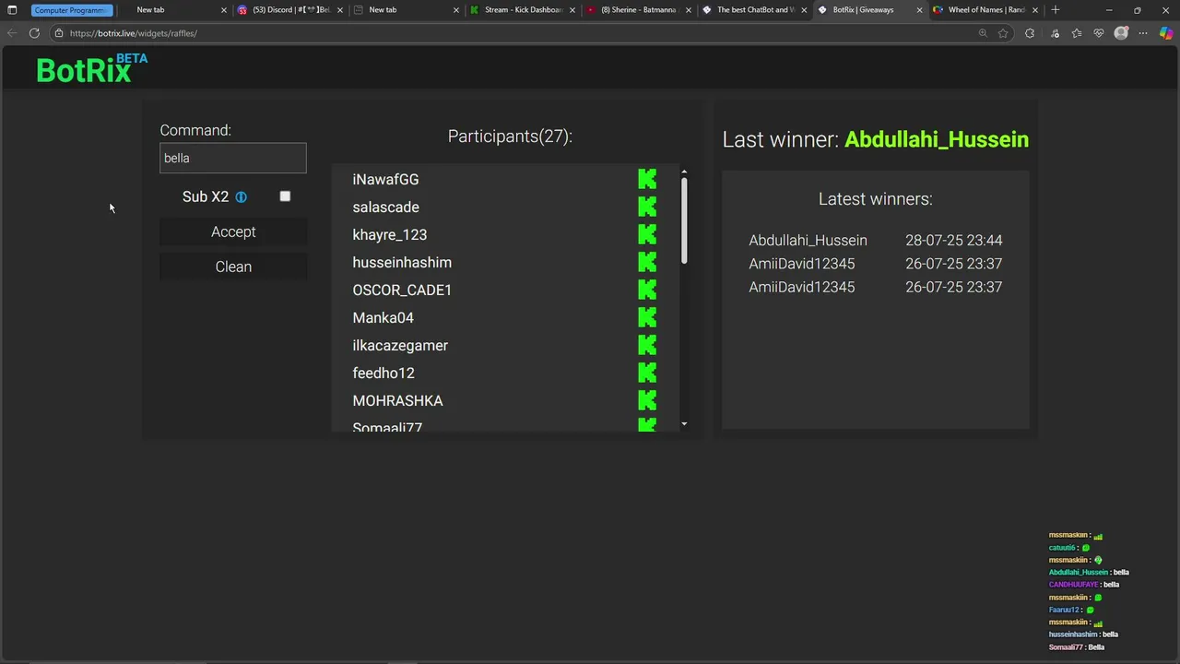This screenshot has width=1180, height=664.
Task: Click the Command input field with bella
Action: click(x=233, y=158)
